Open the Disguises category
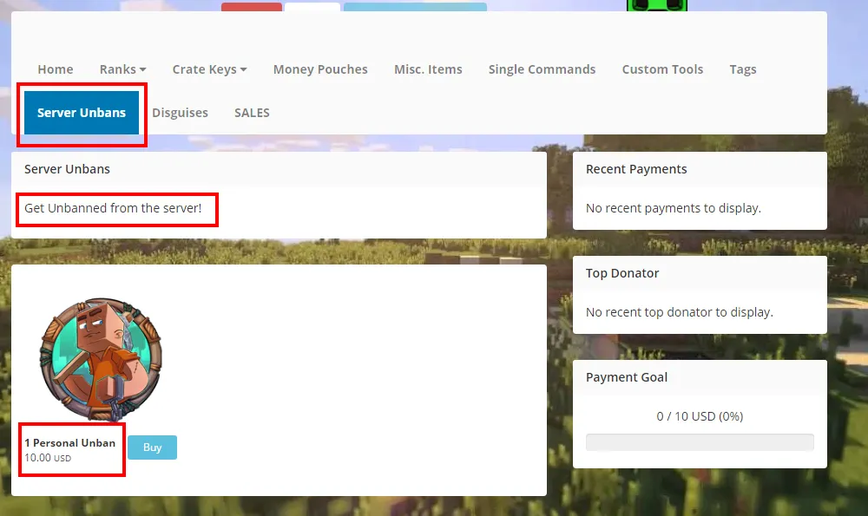This screenshot has height=516, width=868. (180, 112)
